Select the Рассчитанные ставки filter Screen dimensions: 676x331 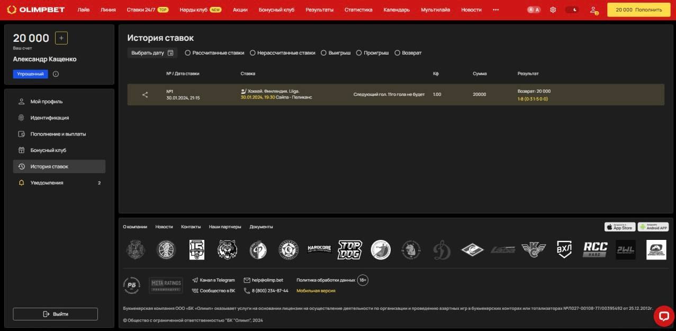(x=214, y=53)
